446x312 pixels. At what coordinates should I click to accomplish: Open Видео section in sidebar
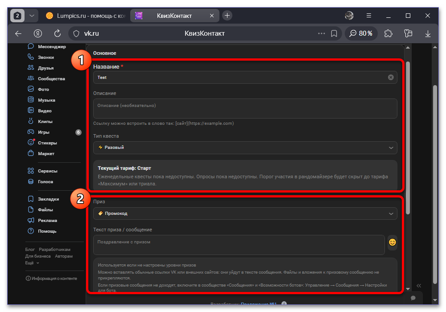(x=40, y=111)
